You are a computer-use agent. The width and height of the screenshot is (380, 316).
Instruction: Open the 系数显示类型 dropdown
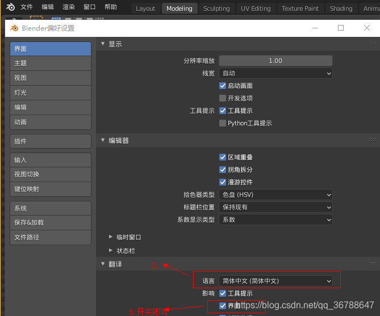pos(275,220)
